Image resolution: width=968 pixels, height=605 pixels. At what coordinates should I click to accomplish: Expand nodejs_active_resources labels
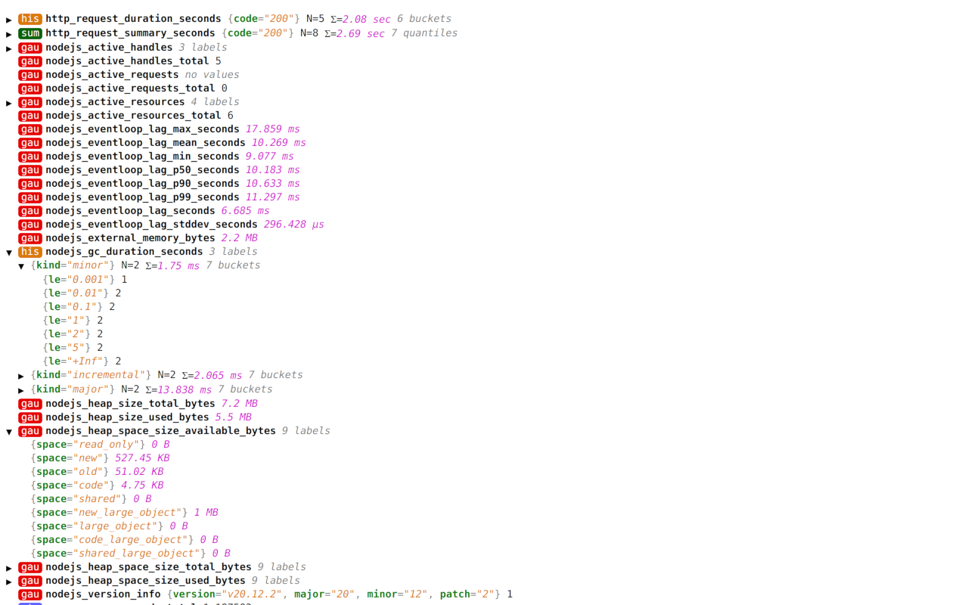pos(9,103)
